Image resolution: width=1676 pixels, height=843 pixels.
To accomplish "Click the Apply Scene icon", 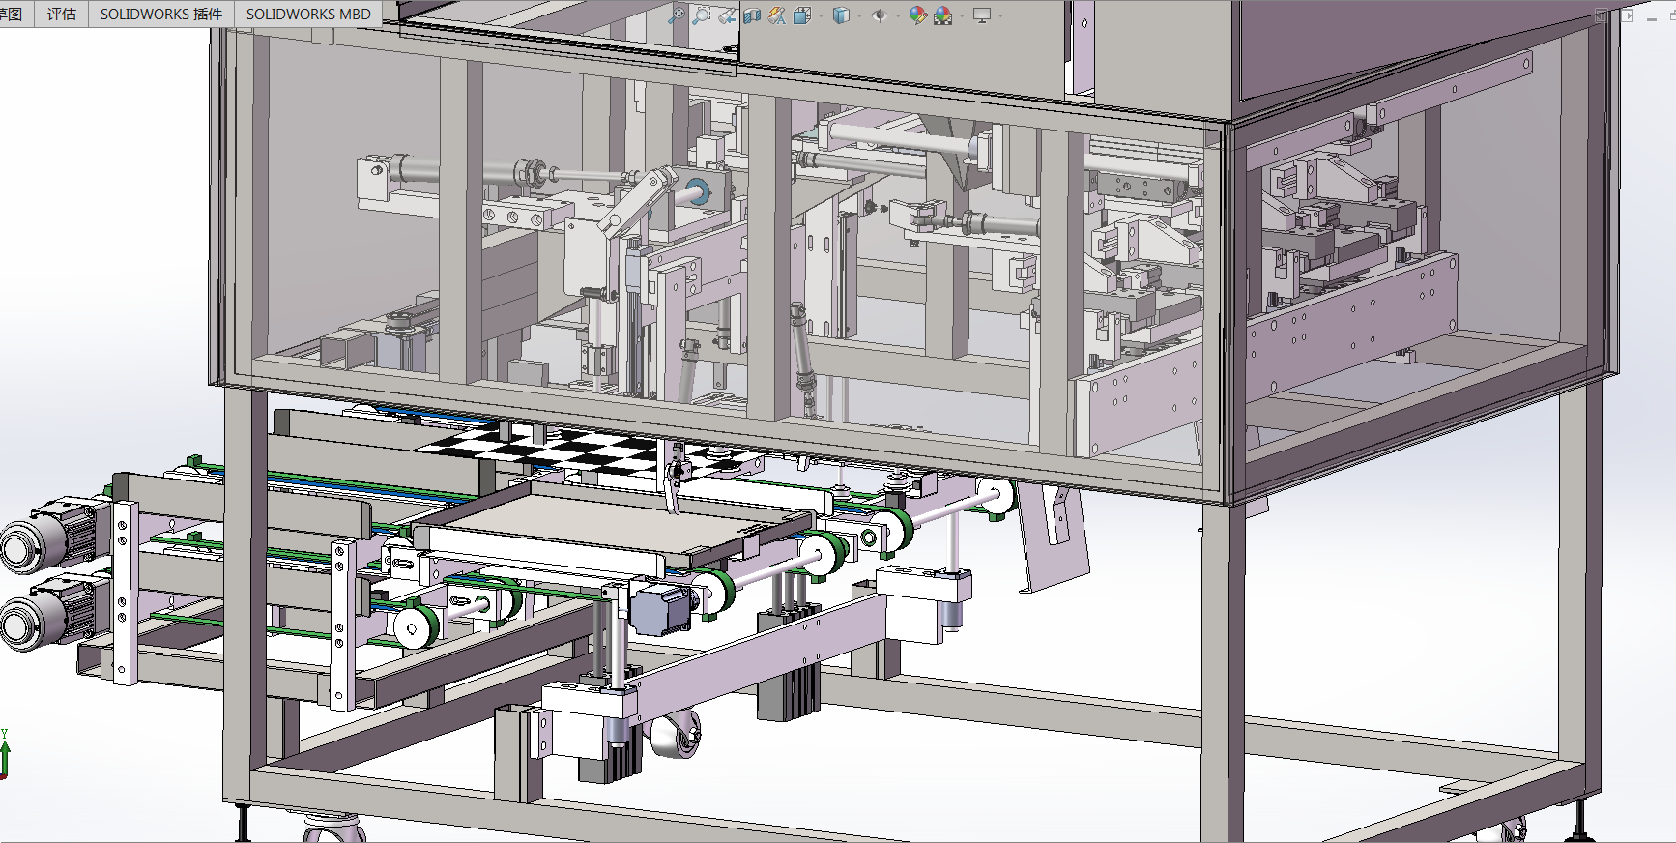I will 943,15.
